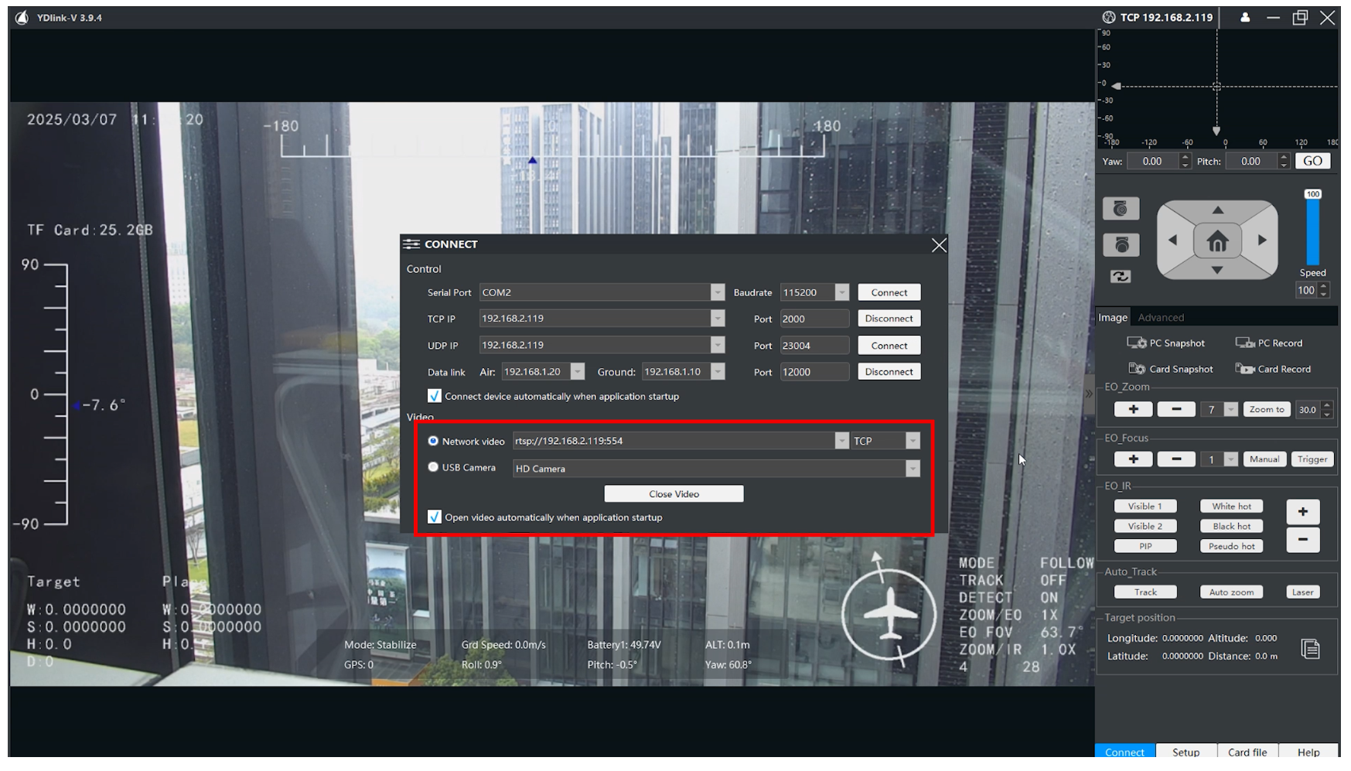Click the gimbal up arrow
Screen dimensions: 1351x771
tap(1217, 210)
